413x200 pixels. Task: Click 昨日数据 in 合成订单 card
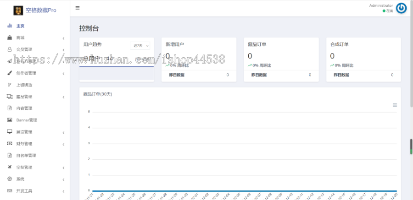[341, 75]
